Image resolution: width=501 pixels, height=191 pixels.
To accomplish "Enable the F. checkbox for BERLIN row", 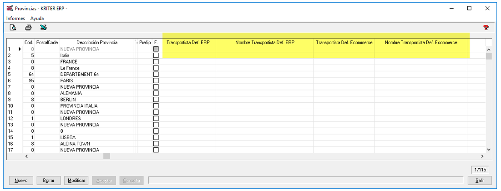I will tap(156, 99).
